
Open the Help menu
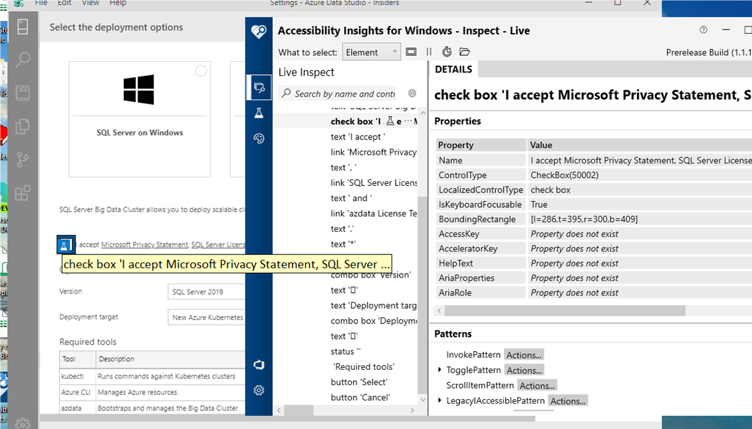tap(117, 3)
